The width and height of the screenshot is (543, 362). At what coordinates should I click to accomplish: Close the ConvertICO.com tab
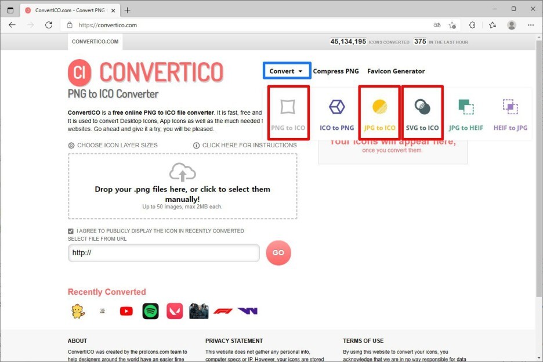(x=113, y=10)
